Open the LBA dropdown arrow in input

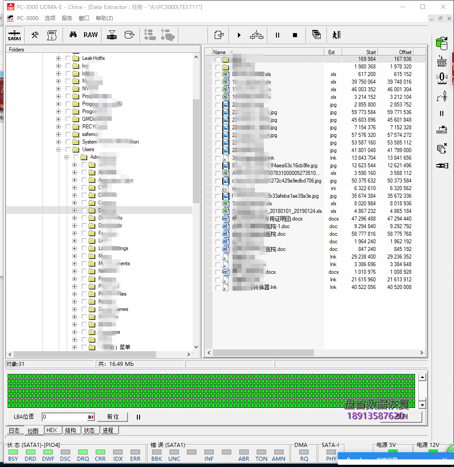coord(91,417)
